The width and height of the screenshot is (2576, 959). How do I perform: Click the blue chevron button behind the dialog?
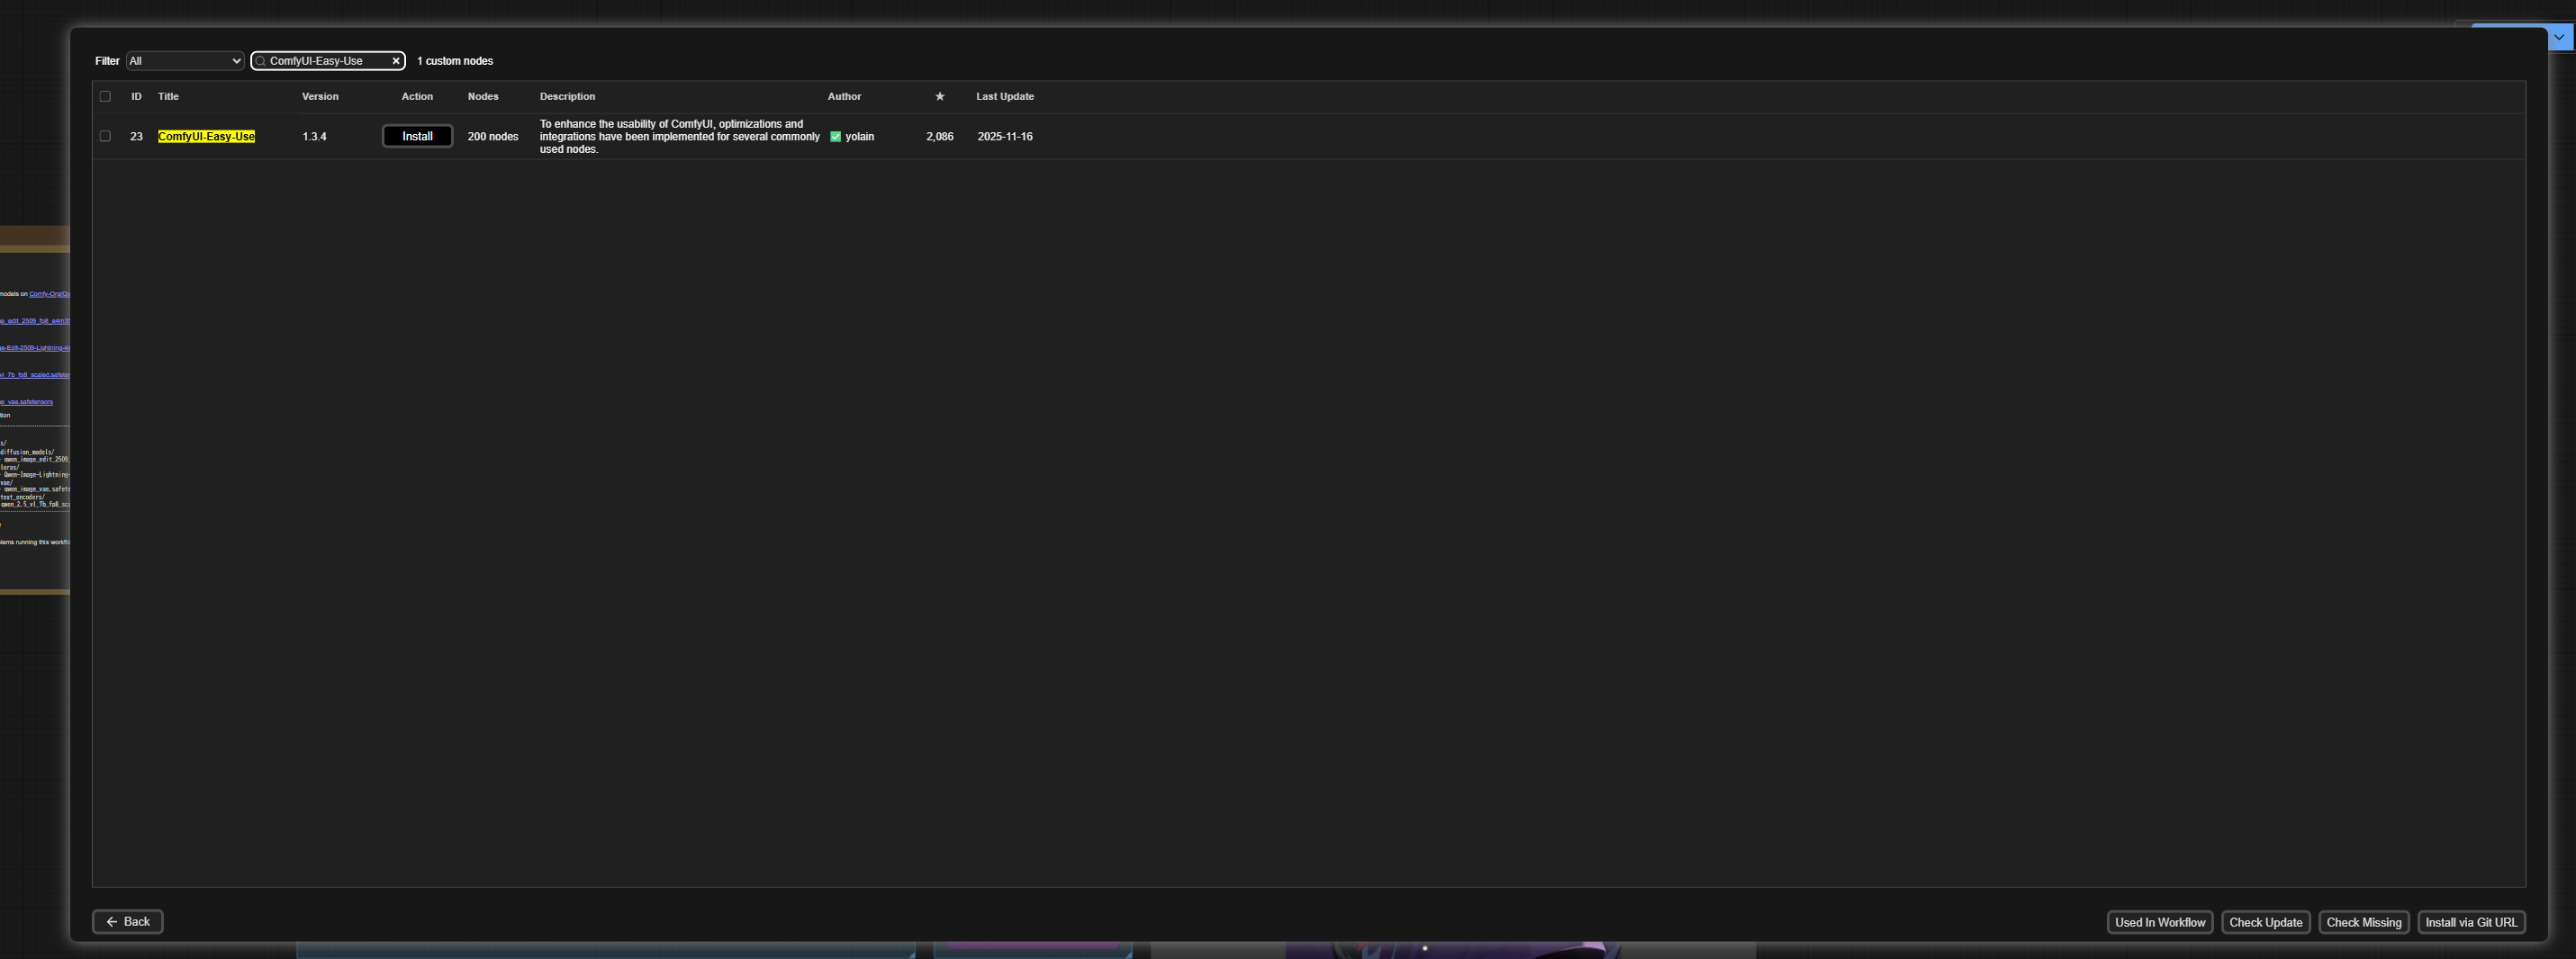(2559, 37)
